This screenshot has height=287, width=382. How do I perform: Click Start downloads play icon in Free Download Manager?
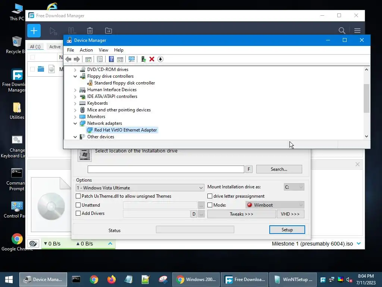pos(53,31)
